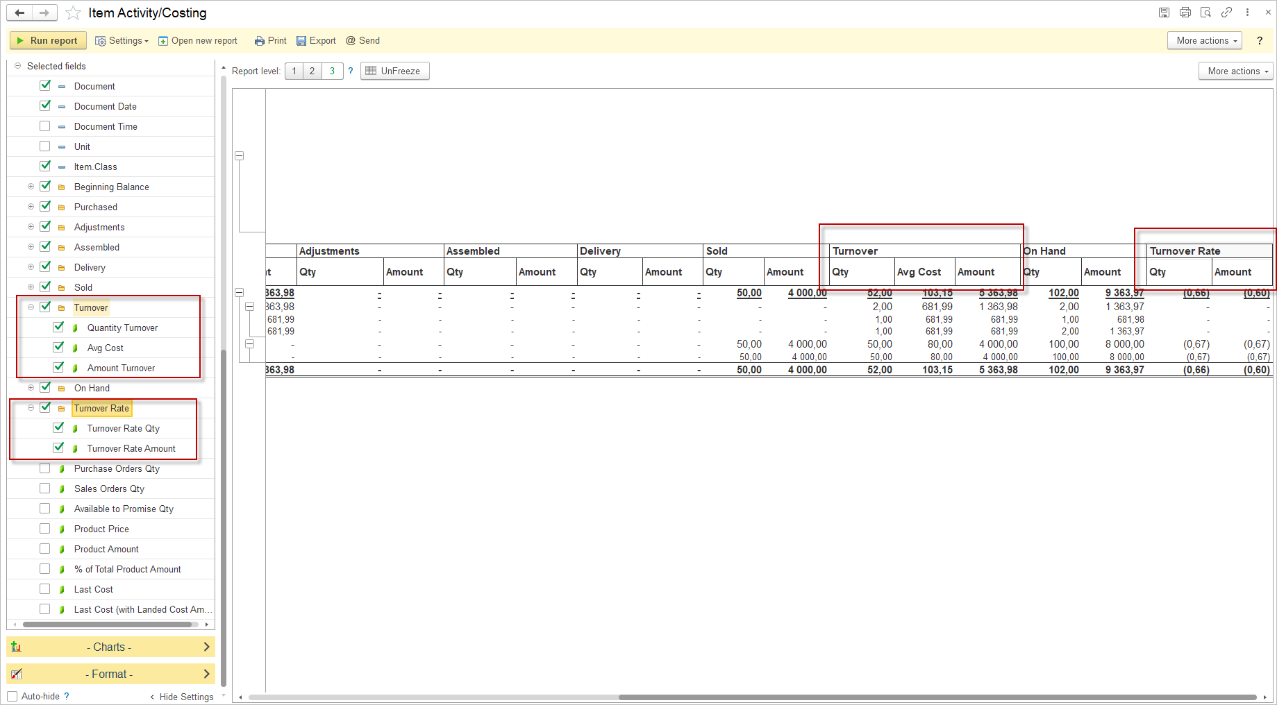This screenshot has width=1277, height=705.
Task: Open the Charts section
Action: (110, 647)
